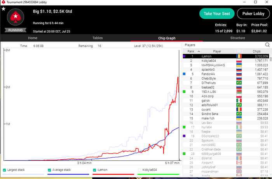Image resolution: width=272 pixels, height=179 pixels.
Task: Click the Players panel heading
Action: (x=190, y=45)
